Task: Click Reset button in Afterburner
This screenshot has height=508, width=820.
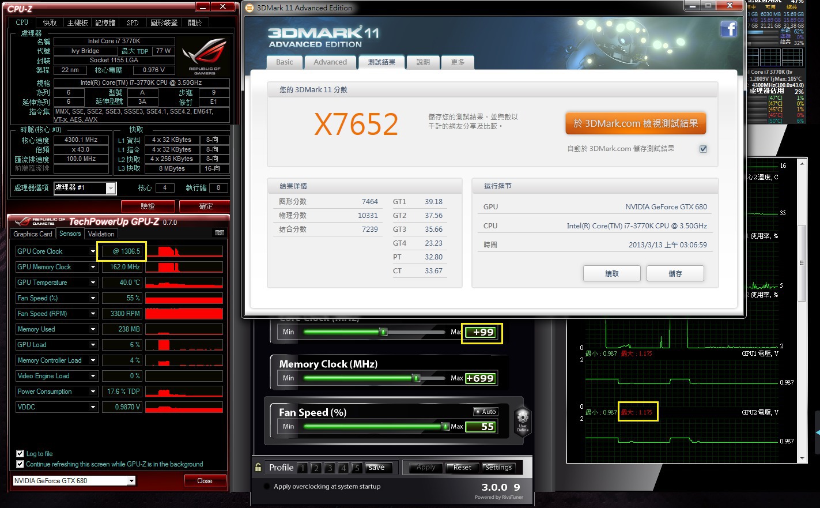Action: pos(462,468)
